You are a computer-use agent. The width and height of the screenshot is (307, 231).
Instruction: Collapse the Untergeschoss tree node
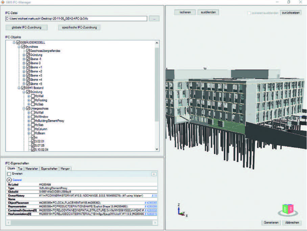(x=24, y=108)
